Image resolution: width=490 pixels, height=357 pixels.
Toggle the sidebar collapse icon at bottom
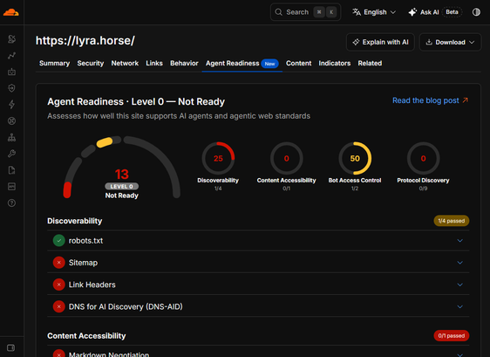tap(11, 348)
